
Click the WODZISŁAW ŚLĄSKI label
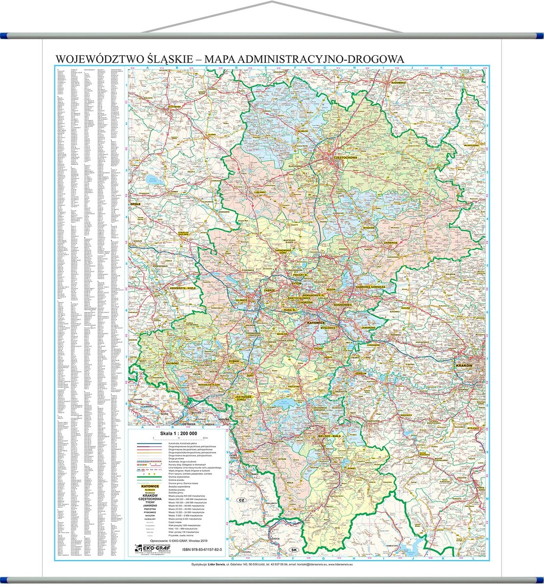click(x=209, y=385)
